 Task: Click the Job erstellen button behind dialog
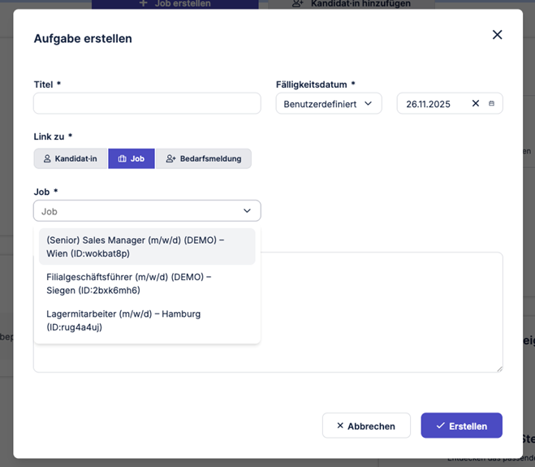pyautogui.click(x=175, y=4)
